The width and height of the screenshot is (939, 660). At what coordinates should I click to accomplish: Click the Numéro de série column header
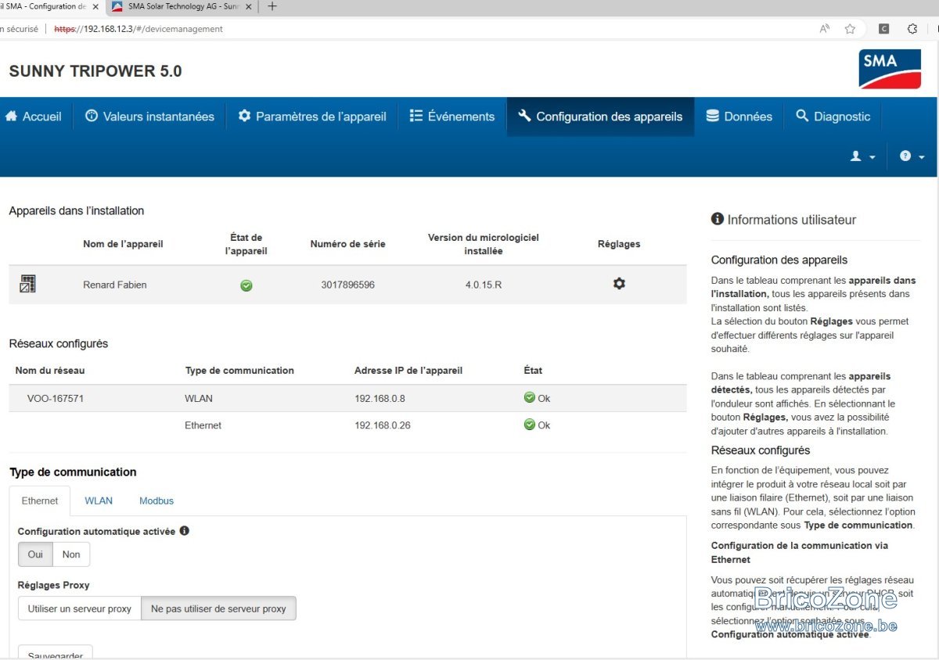click(347, 244)
